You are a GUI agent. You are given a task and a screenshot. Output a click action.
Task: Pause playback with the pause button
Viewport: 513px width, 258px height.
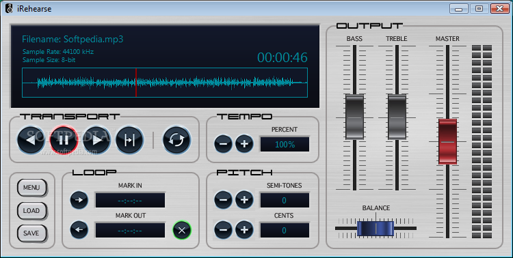64,140
